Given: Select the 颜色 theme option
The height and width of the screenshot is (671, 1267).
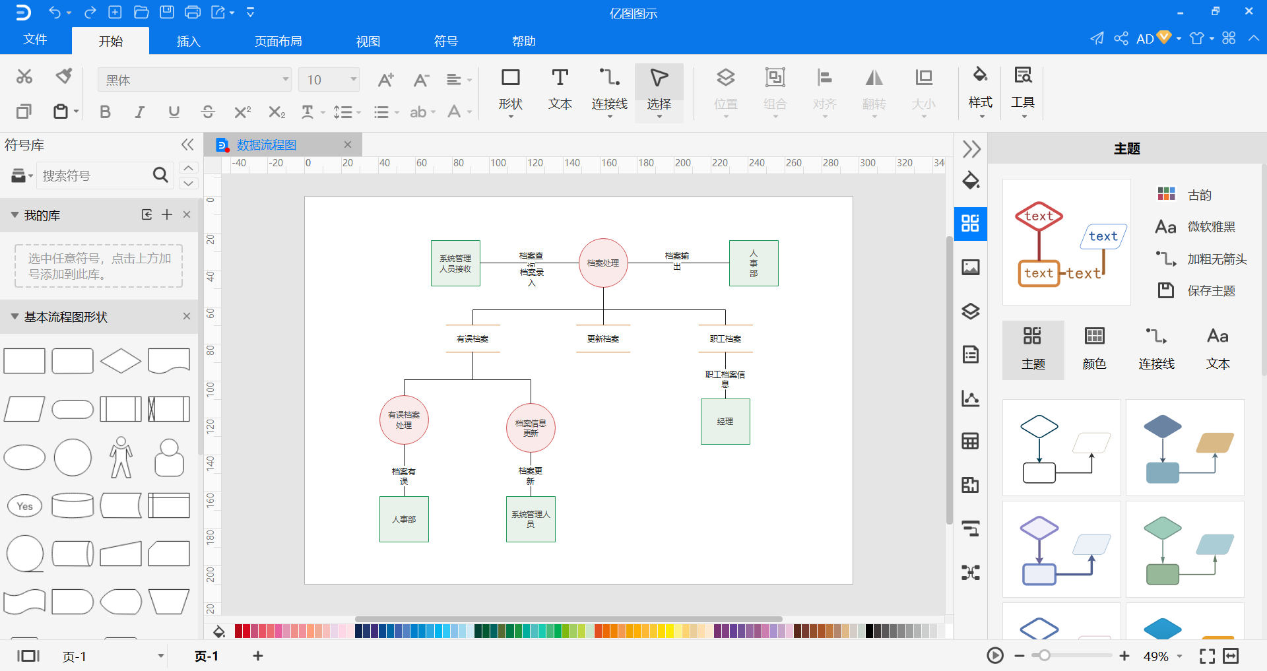Looking at the screenshot, I should [1094, 350].
